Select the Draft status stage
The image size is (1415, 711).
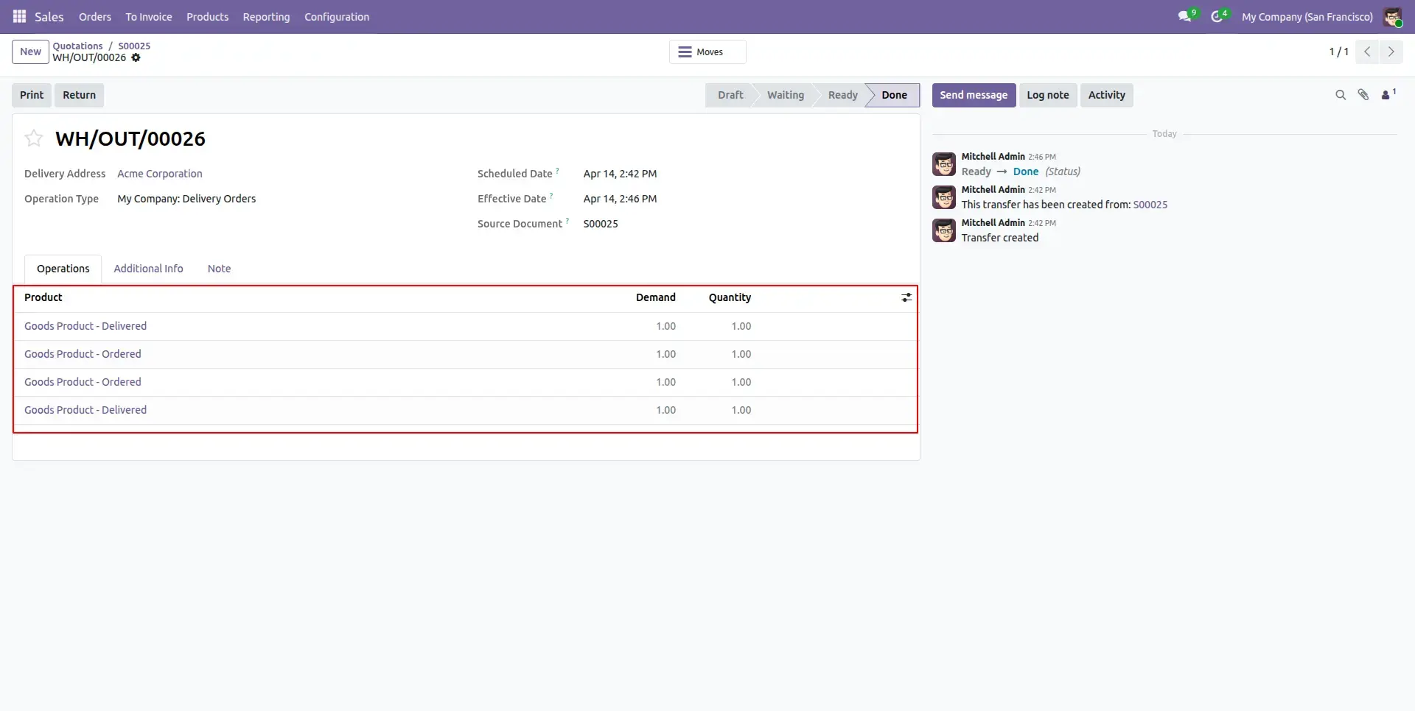pos(730,95)
